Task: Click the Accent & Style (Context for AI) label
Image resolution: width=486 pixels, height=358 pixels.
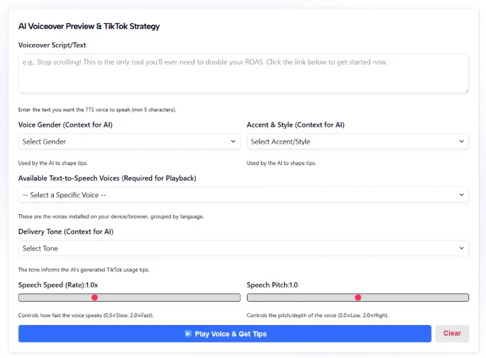Action: (x=295, y=125)
